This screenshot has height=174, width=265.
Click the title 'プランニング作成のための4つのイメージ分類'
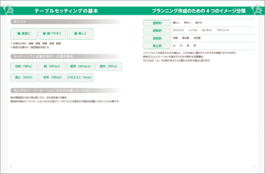click(x=199, y=11)
